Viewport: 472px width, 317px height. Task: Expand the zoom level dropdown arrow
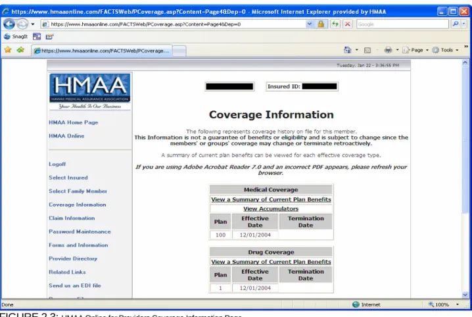[x=458, y=305]
